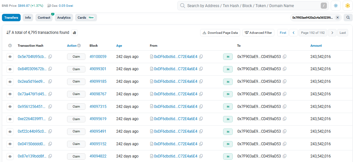353x162 pixels.
Task: Preview transaction 0x5e704fd95cb with eye icon
Action: pyautogui.click(x=10, y=57)
